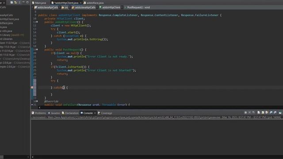
Task: Select addoHttpClient.java in Package Explorer
Action: coord(9,19)
